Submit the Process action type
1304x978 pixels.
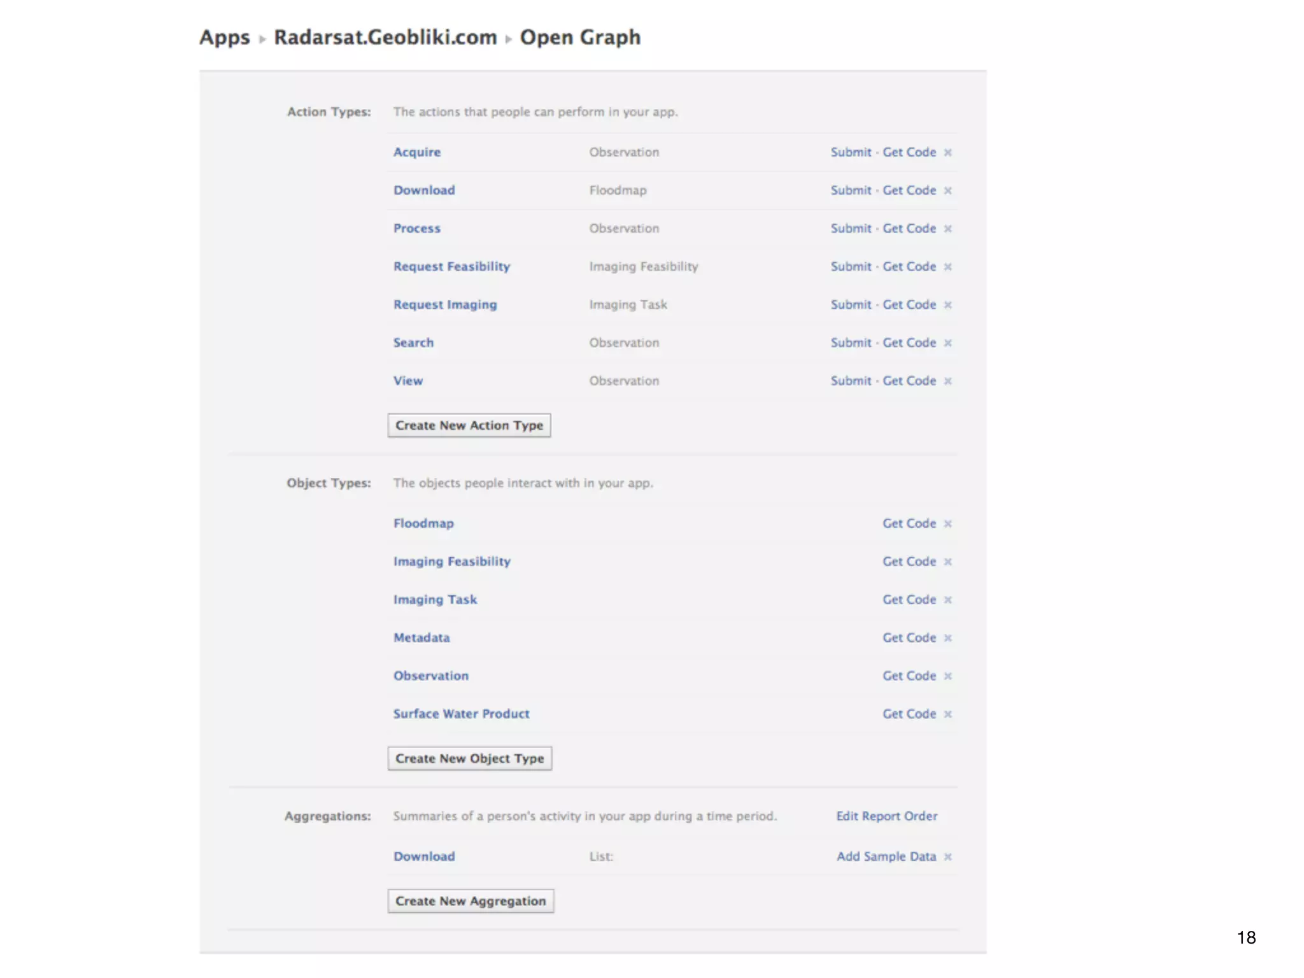tap(851, 229)
